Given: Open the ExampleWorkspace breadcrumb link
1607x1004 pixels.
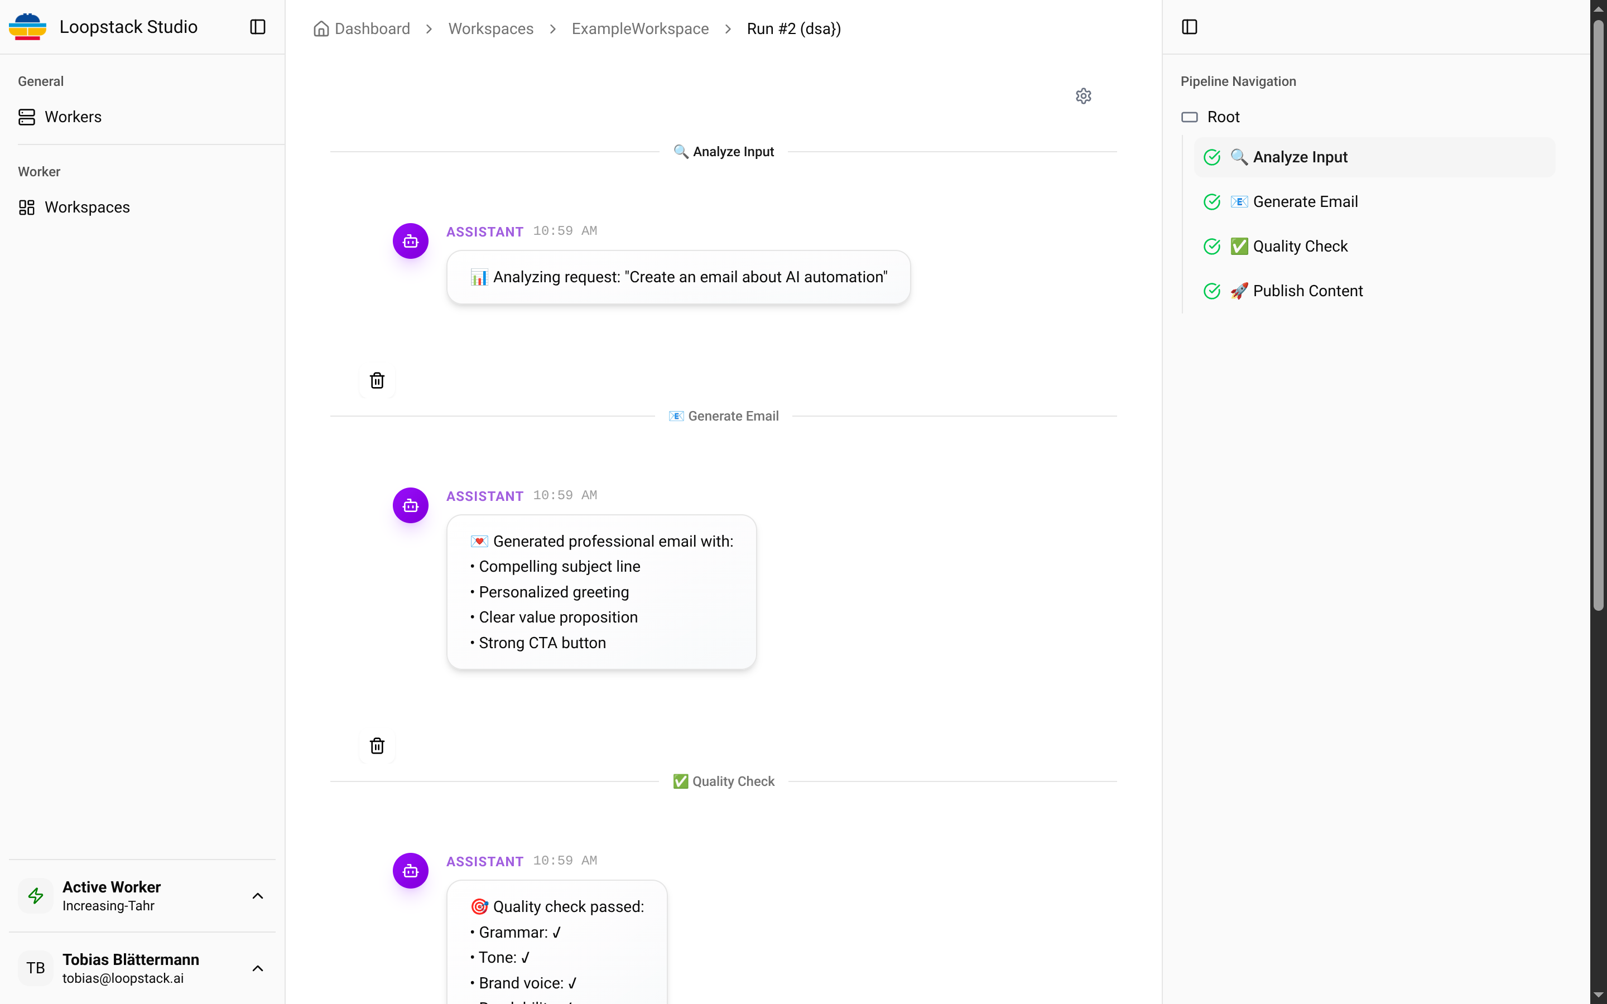Looking at the screenshot, I should (639, 28).
